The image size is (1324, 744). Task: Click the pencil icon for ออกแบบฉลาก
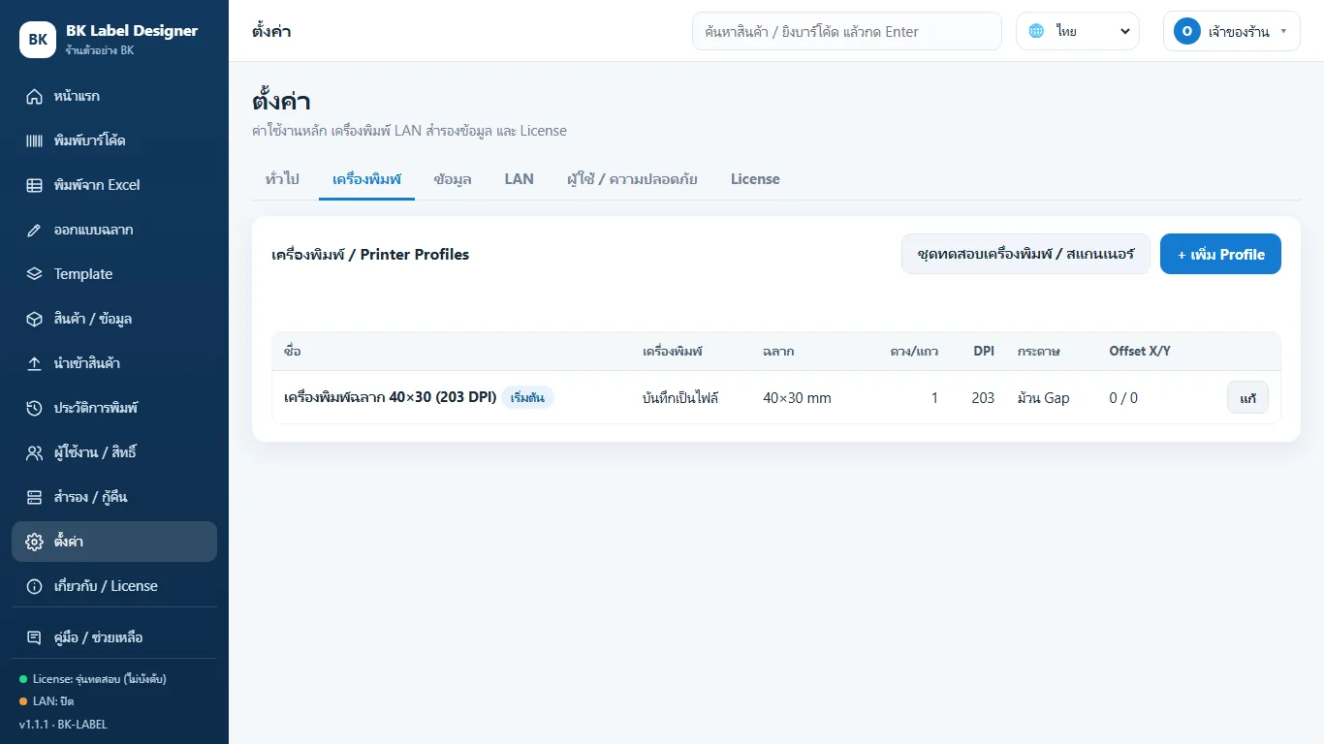tap(35, 230)
